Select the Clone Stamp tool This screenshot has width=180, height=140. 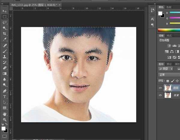[4, 57]
